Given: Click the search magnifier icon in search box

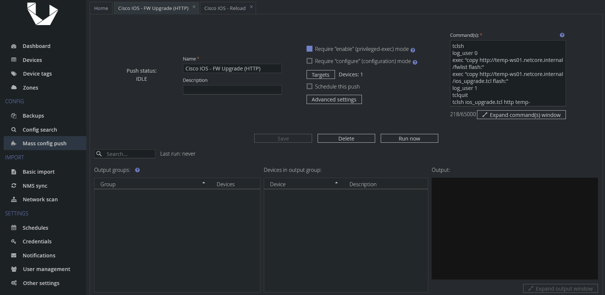Looking at the screenshot, I should 99,154.
